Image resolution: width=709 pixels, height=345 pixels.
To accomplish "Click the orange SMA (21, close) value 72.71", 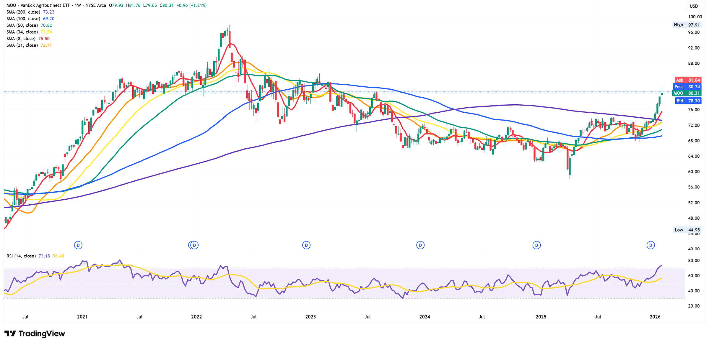I will (46, 45).
